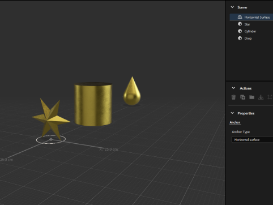Click the 'Properties' panel heading
The height and width of the screenshot is (205, 273).
(246, 113)
